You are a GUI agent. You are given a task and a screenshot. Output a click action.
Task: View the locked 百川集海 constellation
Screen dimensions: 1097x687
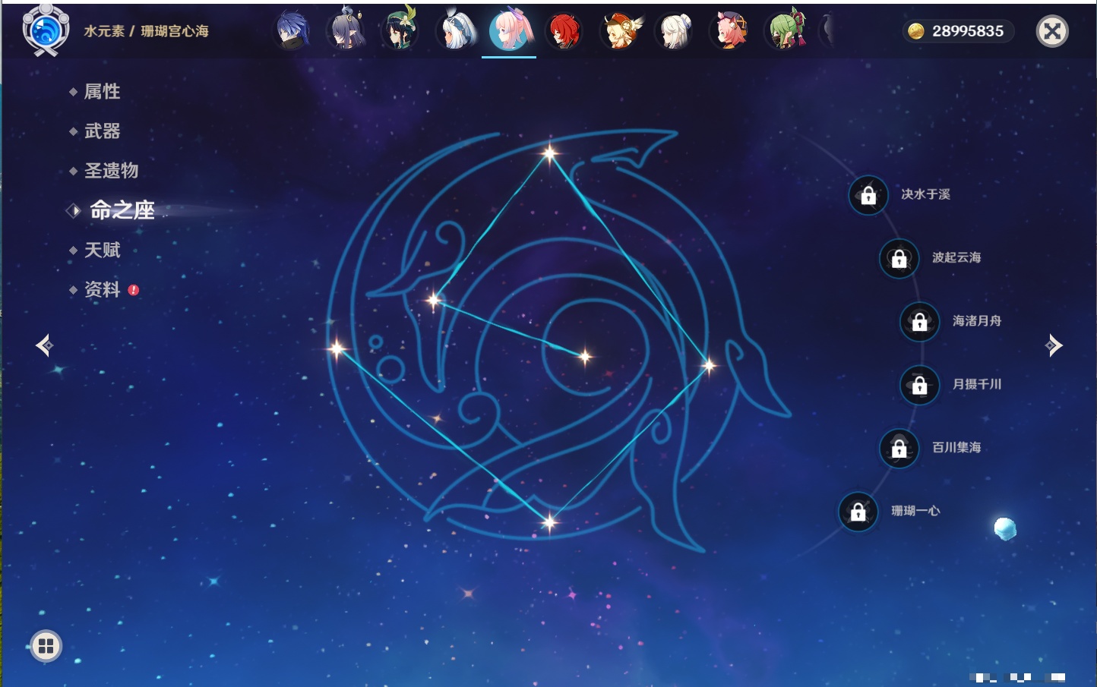[899, 449]
